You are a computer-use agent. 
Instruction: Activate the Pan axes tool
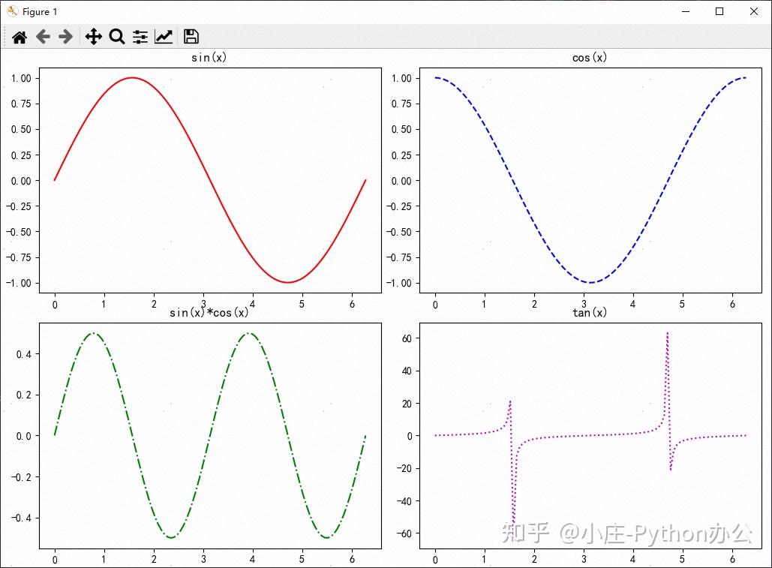click(x=93, y=37)
